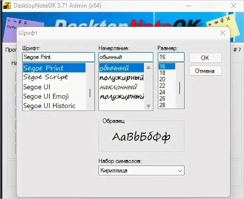Click the DesktopNoteOK app icon in title bar
244x199 pixels.
tap(7, 5)
